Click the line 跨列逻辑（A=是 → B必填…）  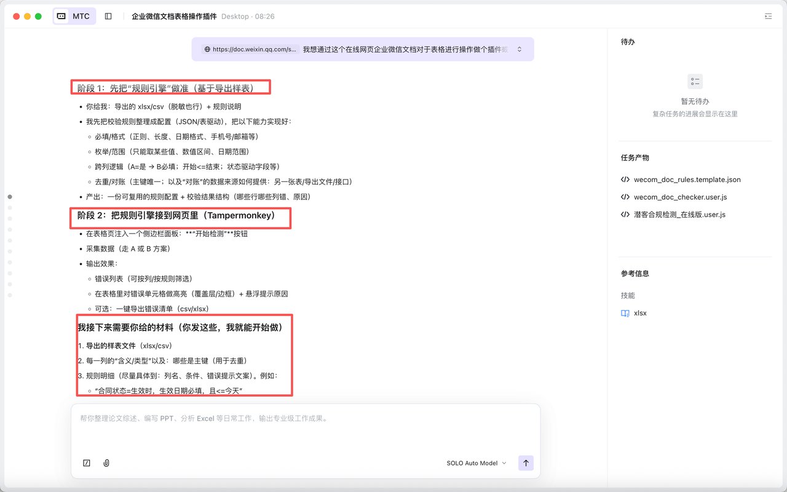187,167
